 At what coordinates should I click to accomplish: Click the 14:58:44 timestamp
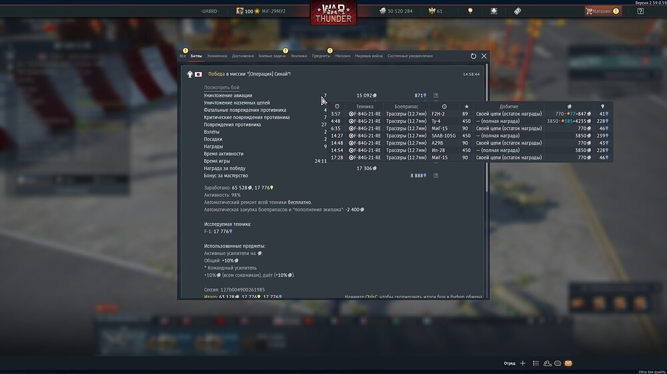pyautogui.click(x=472, y=75)
